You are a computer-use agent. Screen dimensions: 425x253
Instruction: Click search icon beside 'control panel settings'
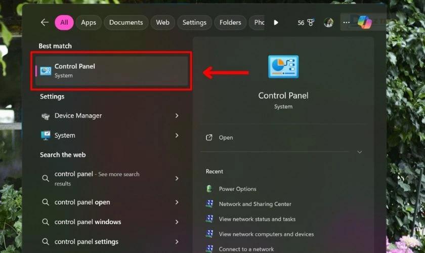coord(46,241)
